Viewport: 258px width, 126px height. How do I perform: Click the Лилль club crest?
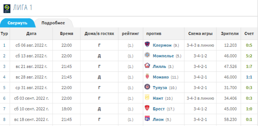pos(147,66)
